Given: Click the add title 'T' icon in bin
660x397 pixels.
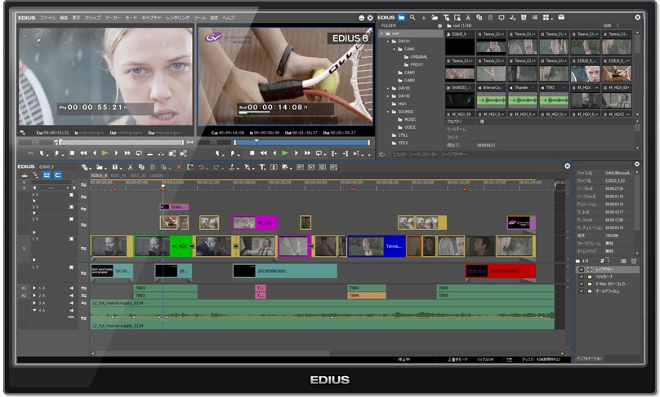Looking at the screenshot, I should 446,17.
